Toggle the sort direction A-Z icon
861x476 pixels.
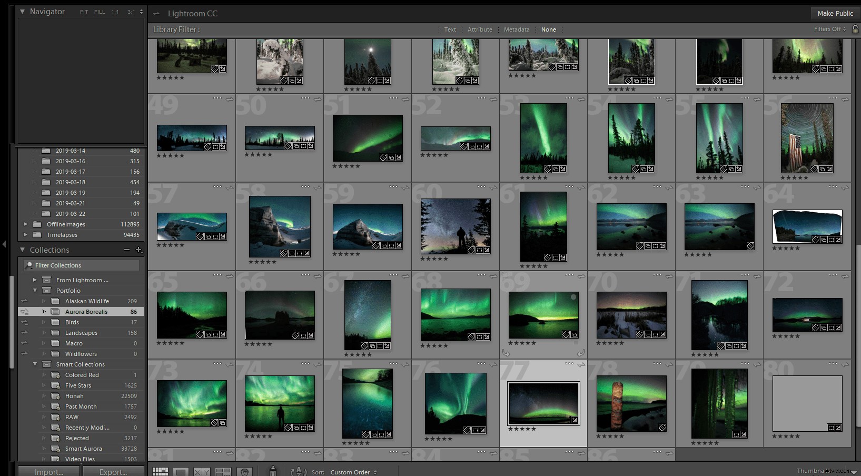coord(298,472)
